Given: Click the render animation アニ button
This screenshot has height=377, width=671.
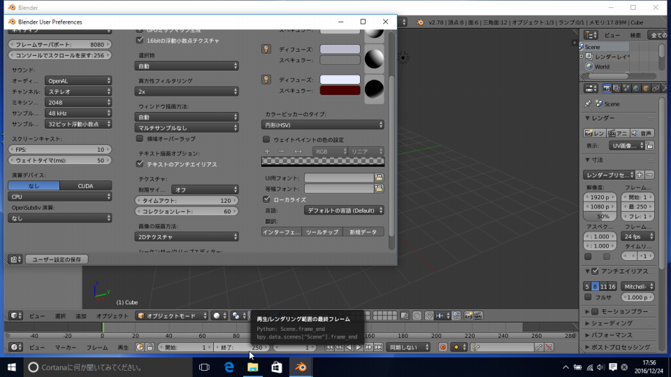Looking at the screenshot, I should 618,133.
